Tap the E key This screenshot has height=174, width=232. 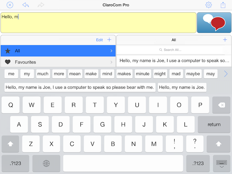tap(53, 105)
